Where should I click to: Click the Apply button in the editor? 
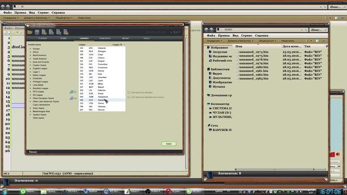[169, 144]
